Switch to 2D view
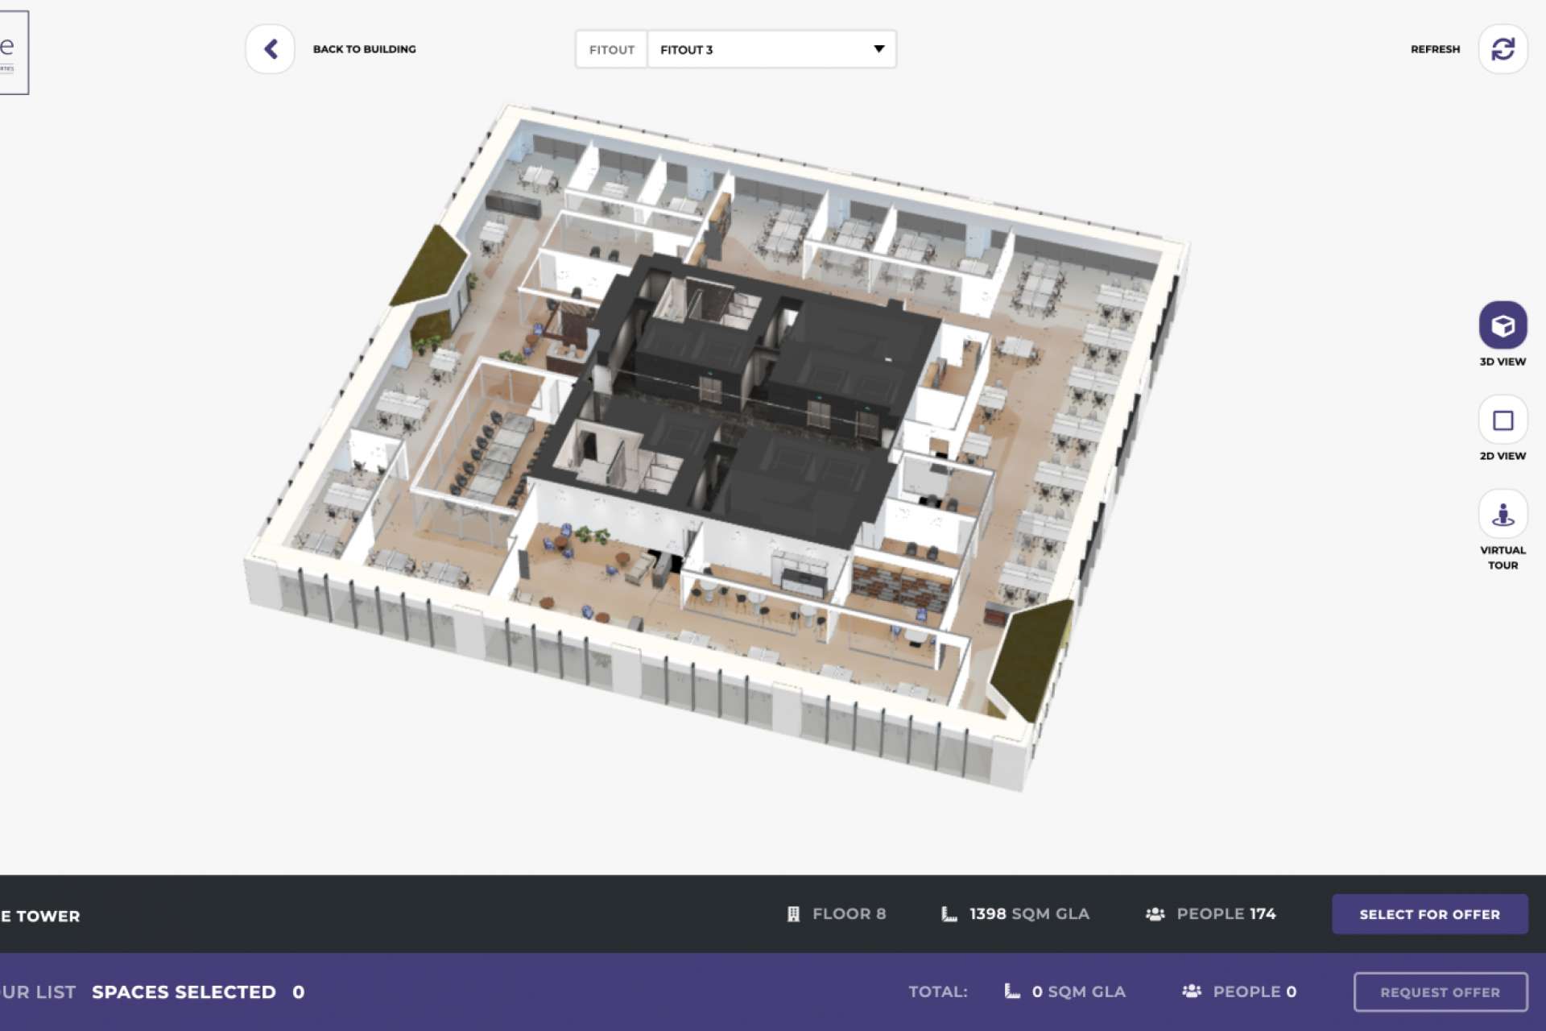Image resolution: width=1546 pixels, height=1031 pixels. point(1503,420)
